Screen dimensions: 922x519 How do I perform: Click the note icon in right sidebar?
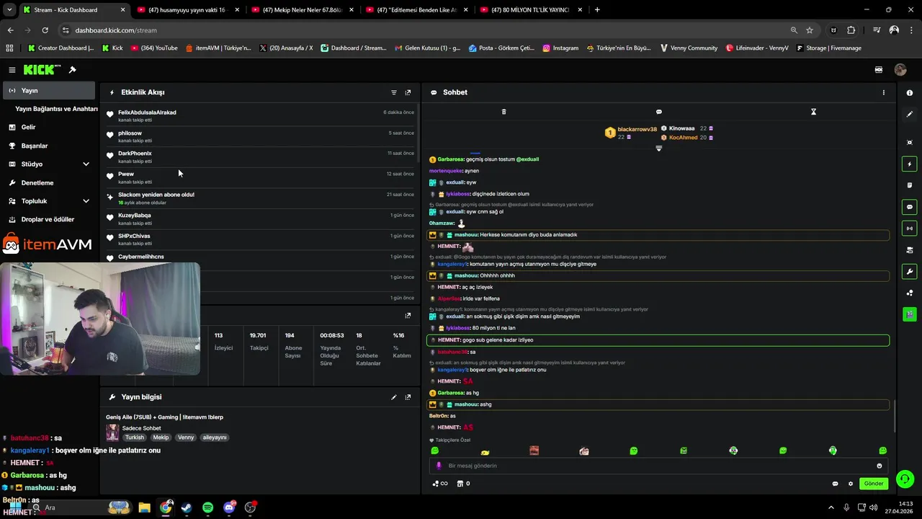tap(910, 185)
